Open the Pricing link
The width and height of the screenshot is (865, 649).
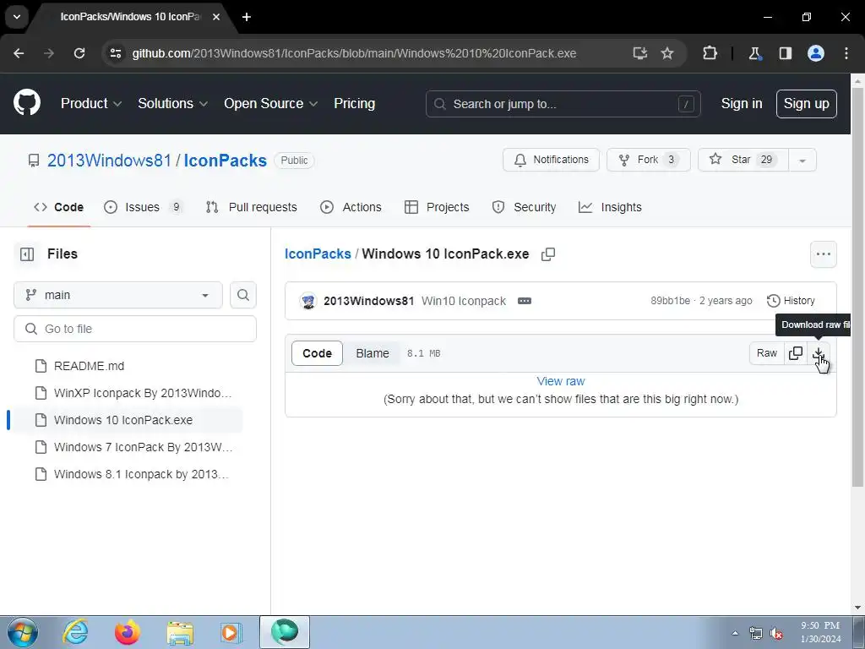pyautogui.click(x=354, y=103)
